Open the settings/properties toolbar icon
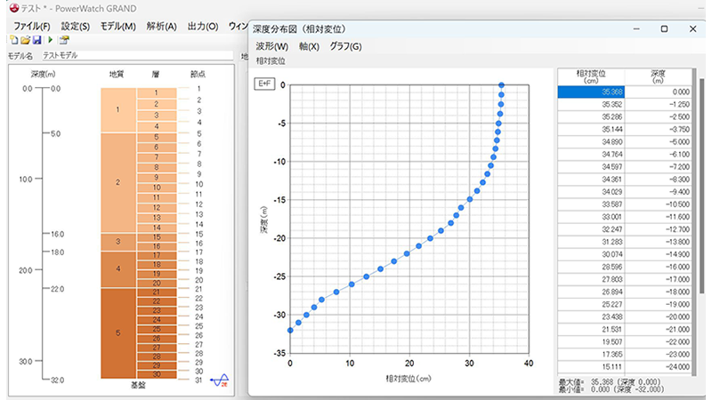Viewport: 712px width, 400px height. coord(64,40)
